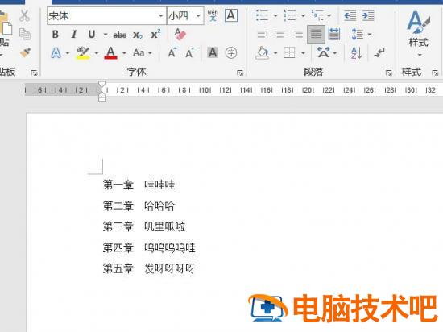443x332 pixels.
Task: Open the 宋体 font name dropdown
Action: [160, 16]
